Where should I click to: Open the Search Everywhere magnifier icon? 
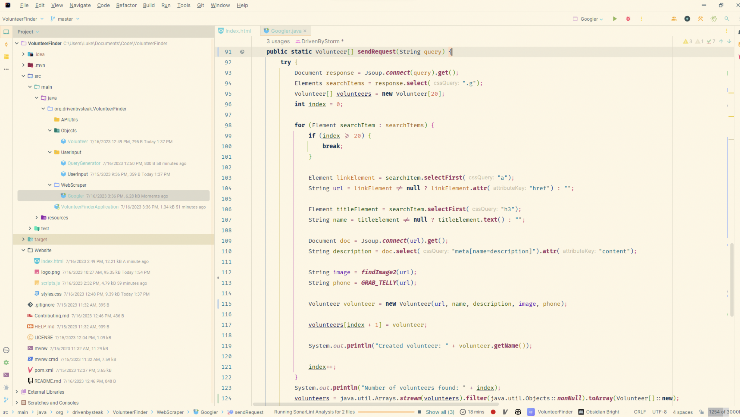tap(727, 19)
